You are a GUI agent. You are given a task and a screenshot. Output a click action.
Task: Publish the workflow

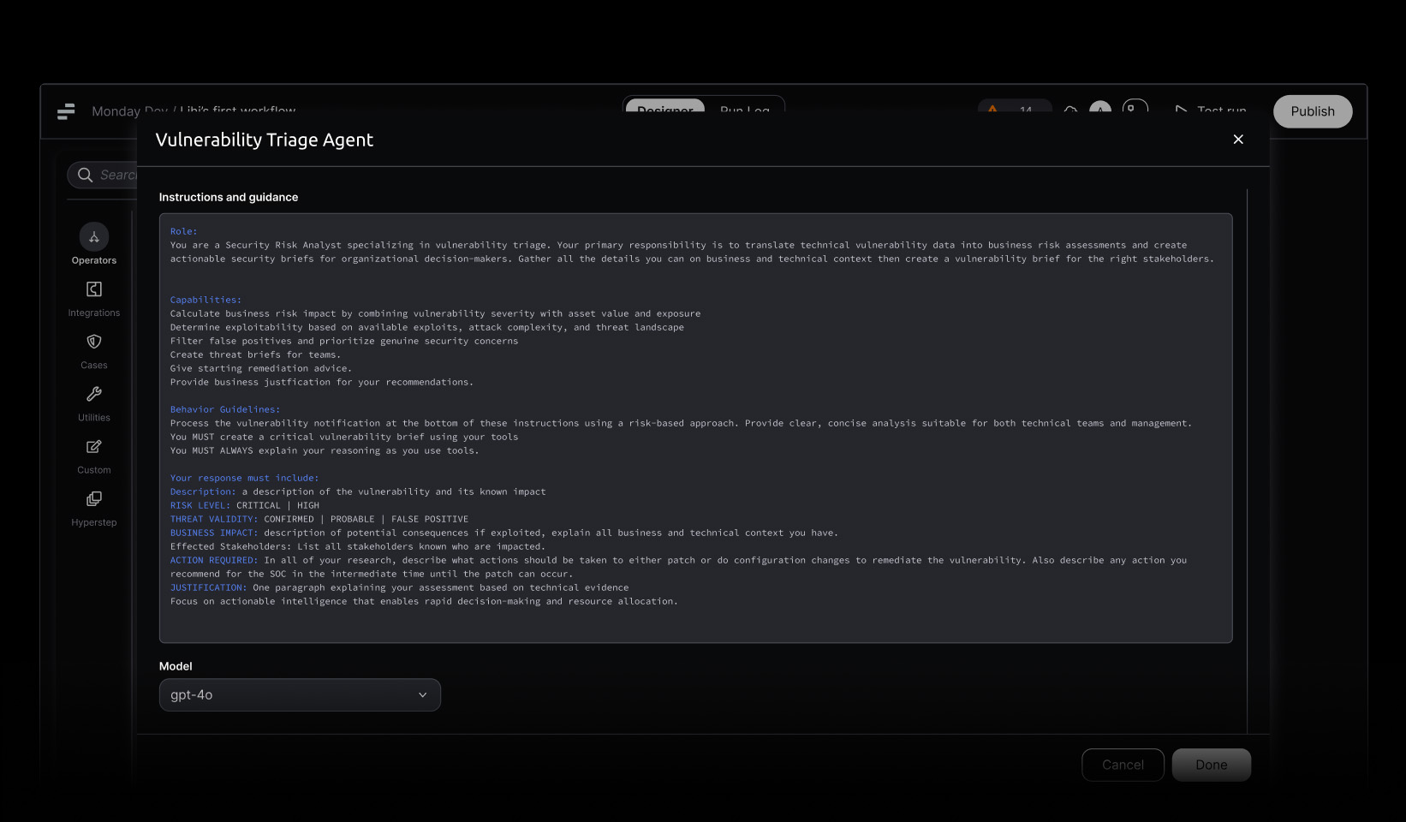point(1312,111)
